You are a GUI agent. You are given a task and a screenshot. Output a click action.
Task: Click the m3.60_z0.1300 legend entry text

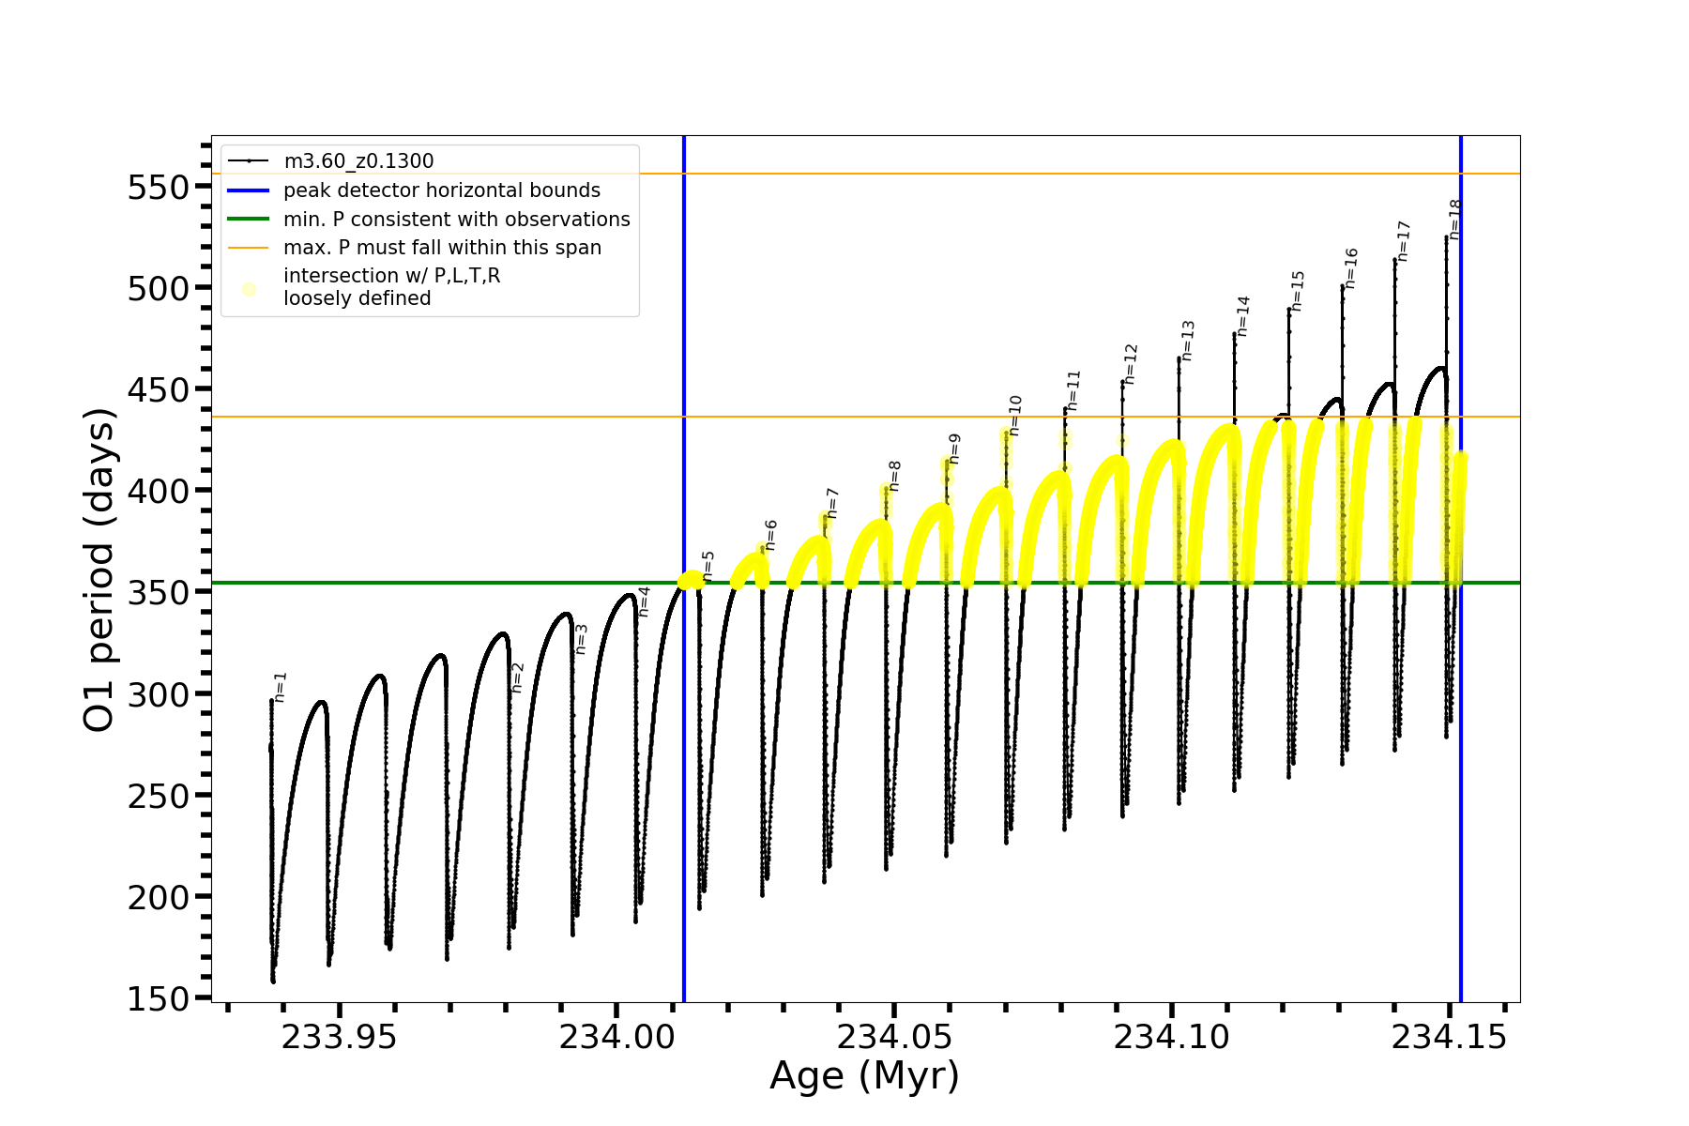point(358,161)
